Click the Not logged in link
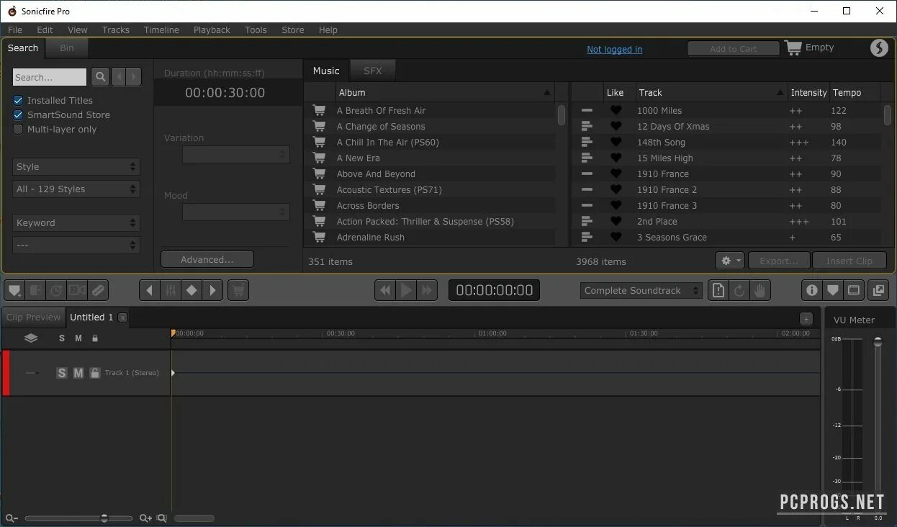897x527 pixels. click(615, 49)
